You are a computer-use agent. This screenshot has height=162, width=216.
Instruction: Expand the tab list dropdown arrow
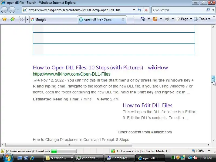tap(27, 19)
